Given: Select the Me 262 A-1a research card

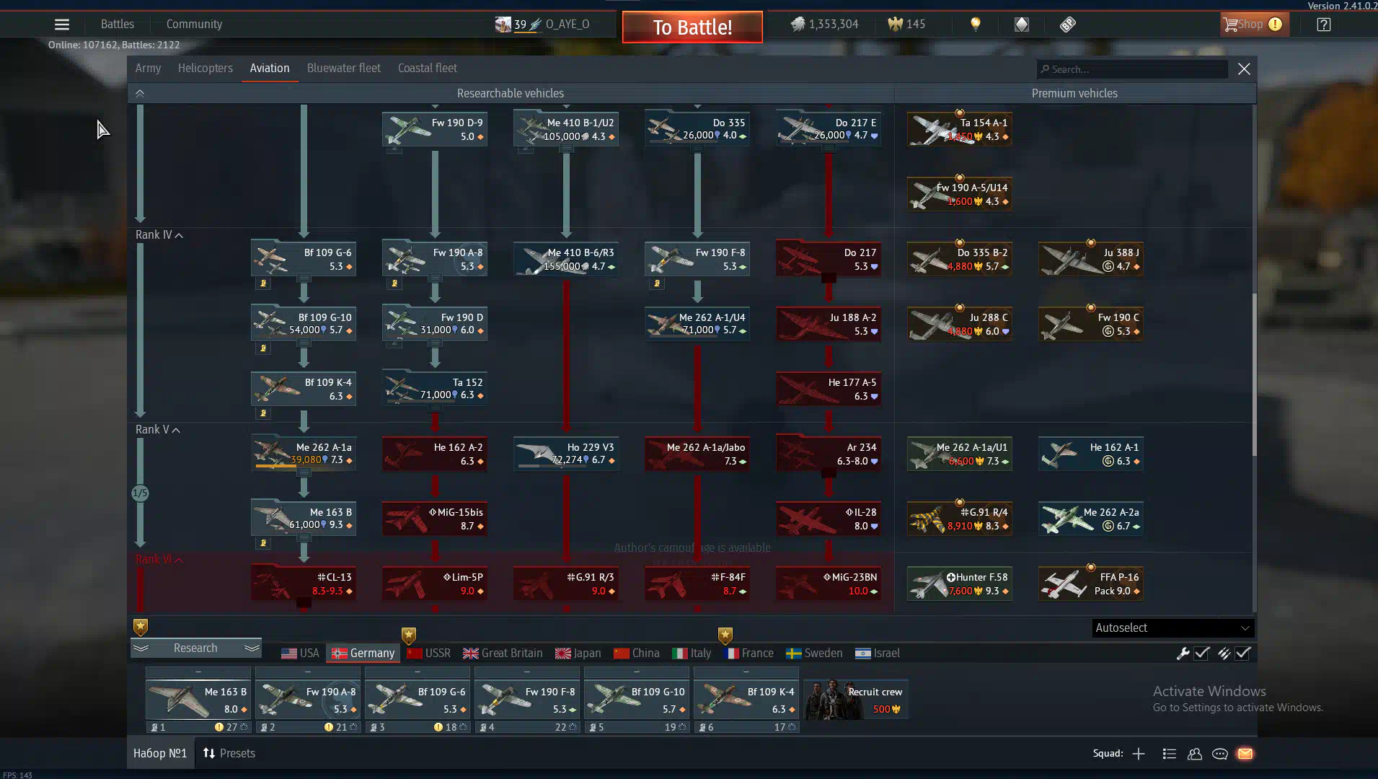Looking at the screenshot, I should [x=304, y=453].
